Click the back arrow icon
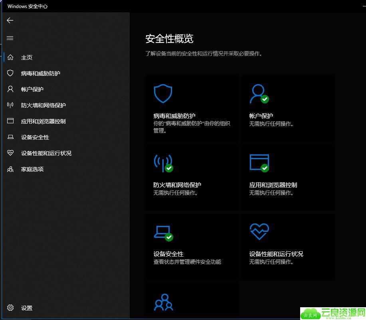 point(10,20)
